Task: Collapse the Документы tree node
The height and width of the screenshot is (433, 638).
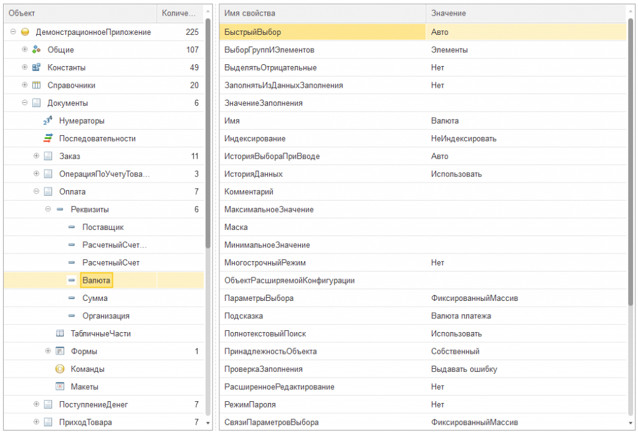Action: (25, 103)
